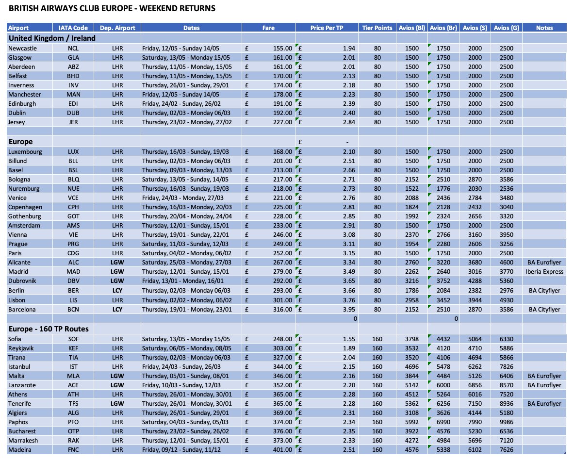574x462 pixels.
Task: Select Aberdeen's 161.00 fare cell
Action: [x=268, y=66]
